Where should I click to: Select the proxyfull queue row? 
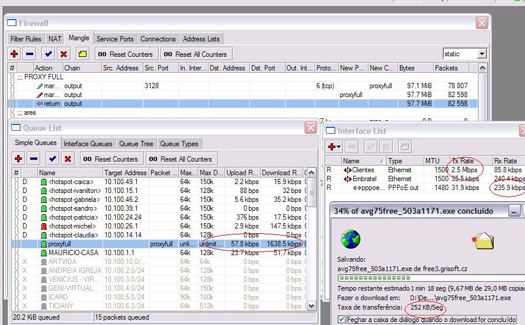[159, 244]
